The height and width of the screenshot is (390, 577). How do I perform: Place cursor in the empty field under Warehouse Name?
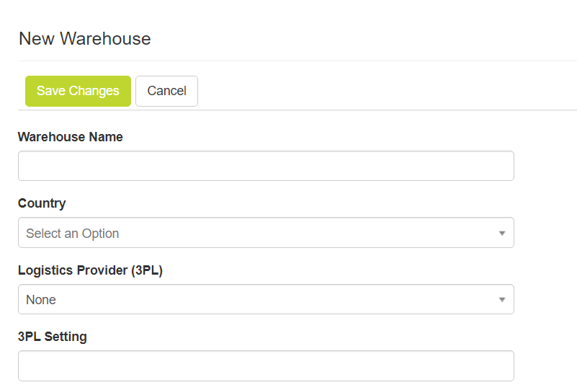click(x=266, y=166)
